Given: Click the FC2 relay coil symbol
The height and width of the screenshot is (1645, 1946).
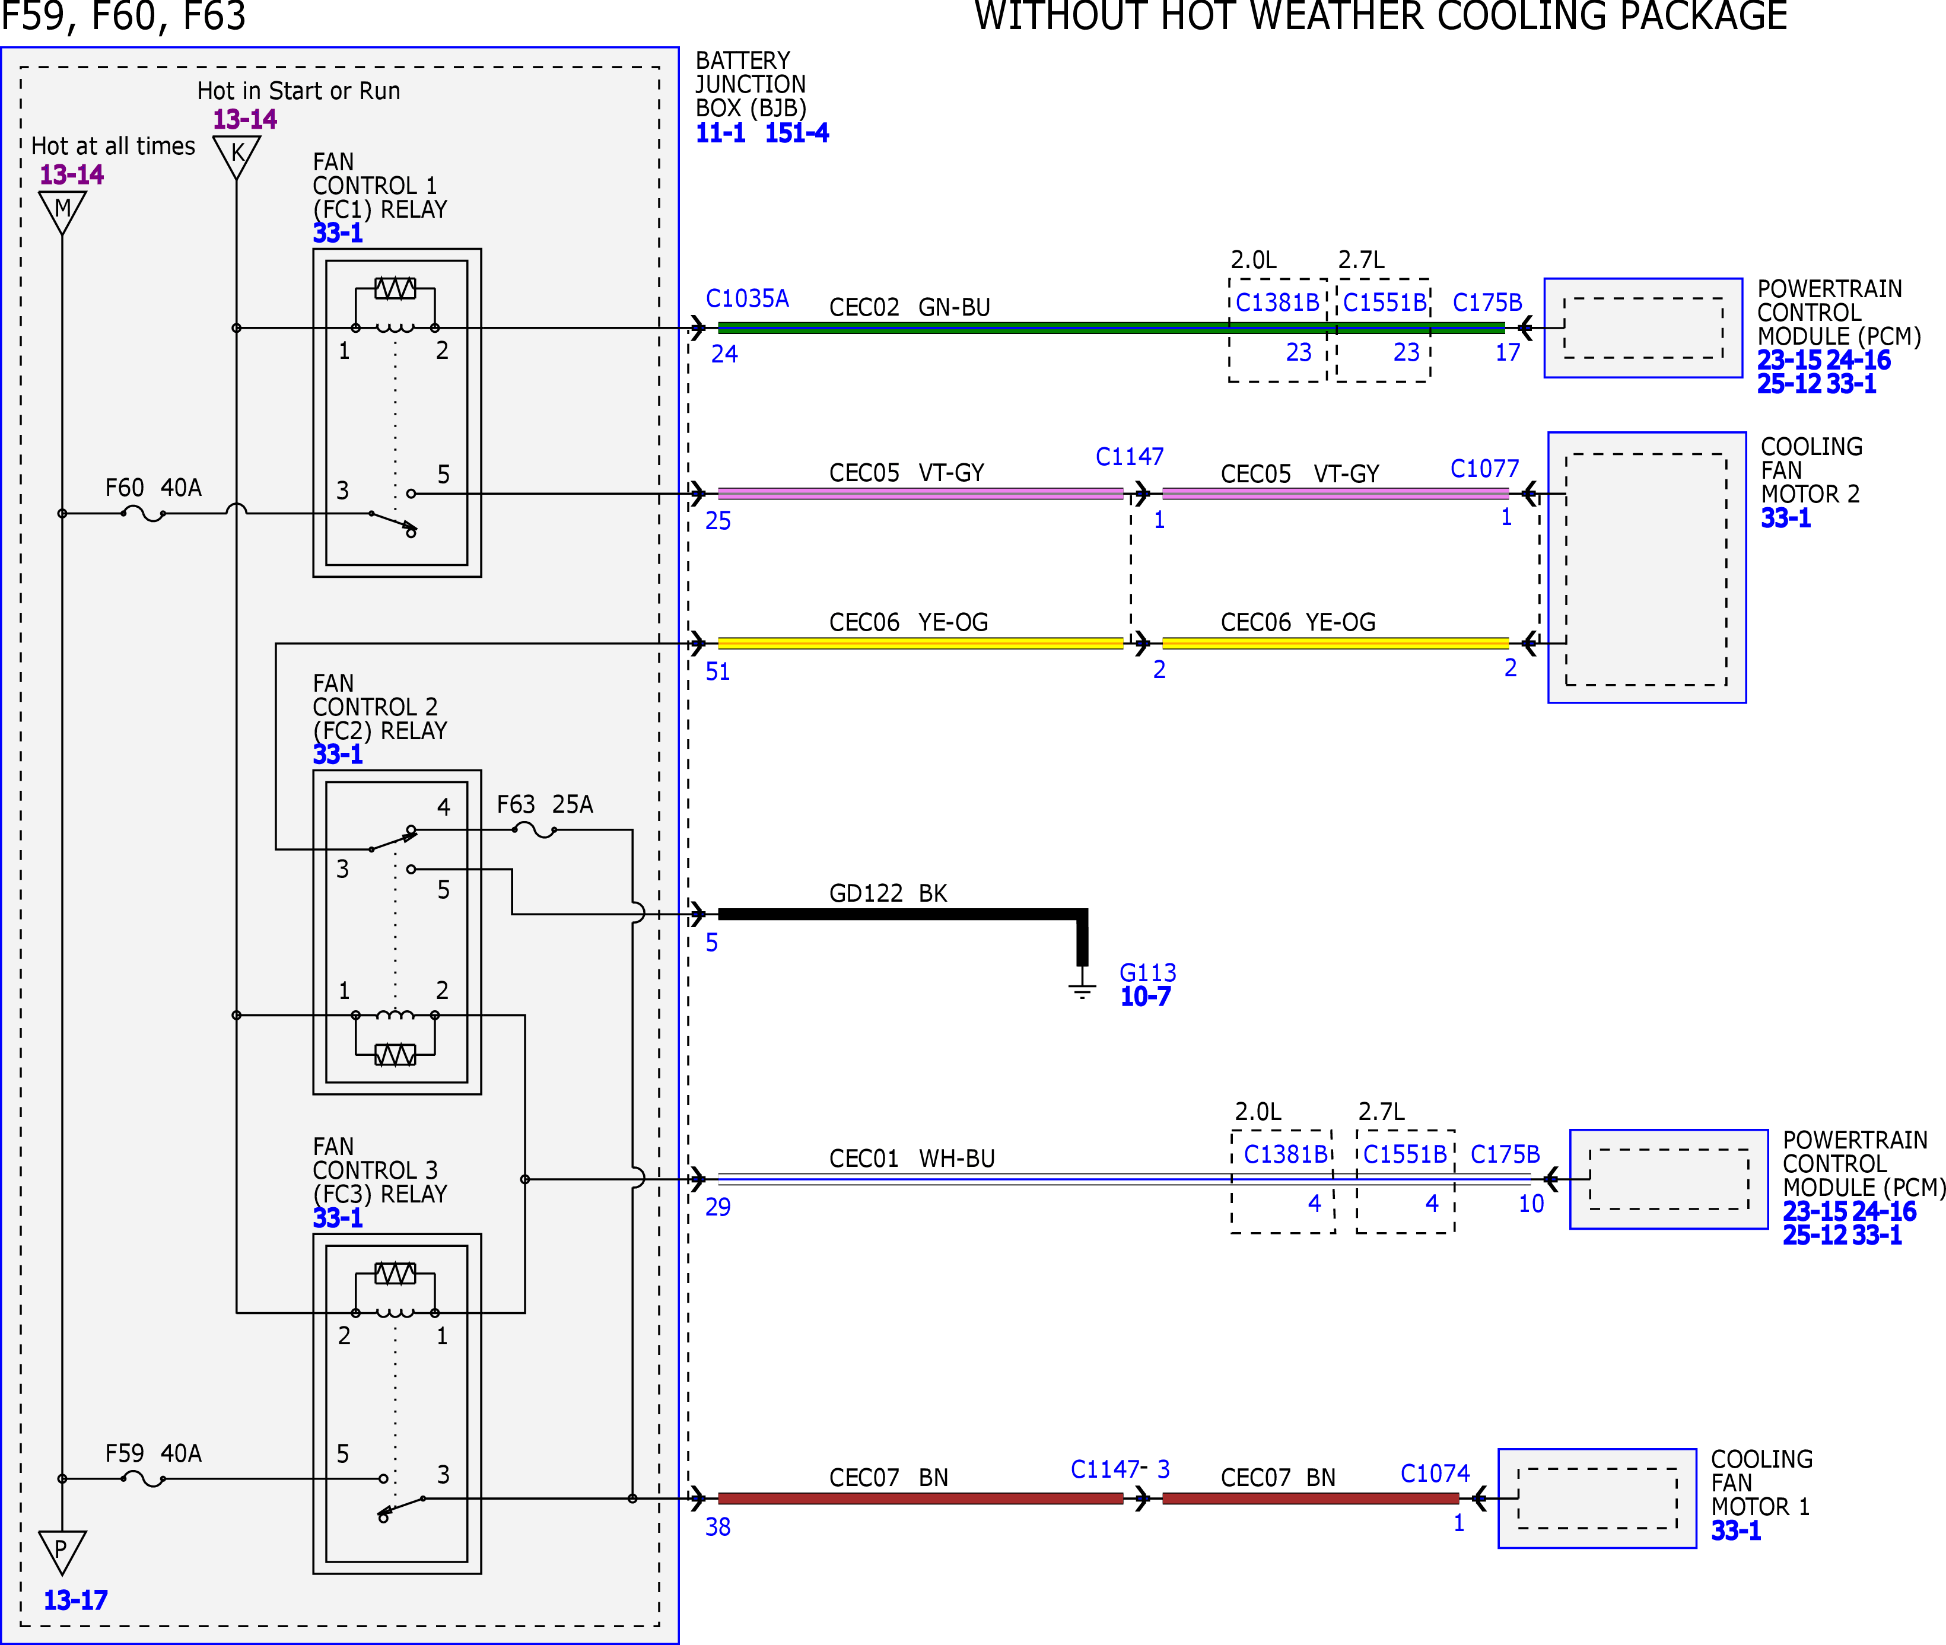Looking at the screenshot, I should click(x=395, y=1014).
